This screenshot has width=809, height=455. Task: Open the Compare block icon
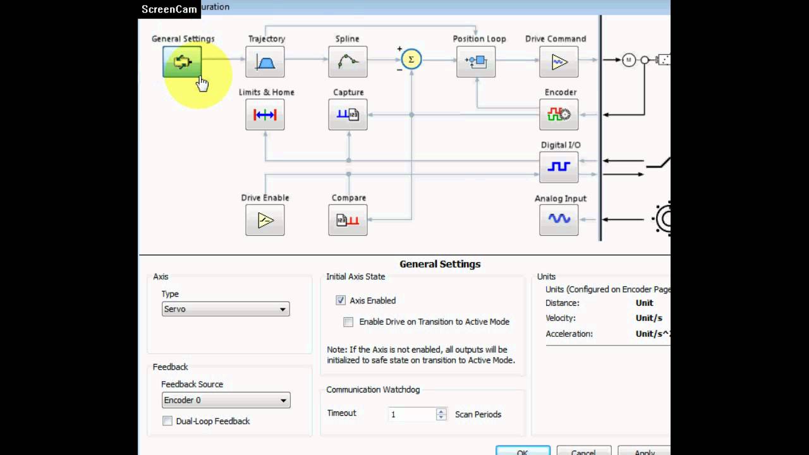(348, 220)
